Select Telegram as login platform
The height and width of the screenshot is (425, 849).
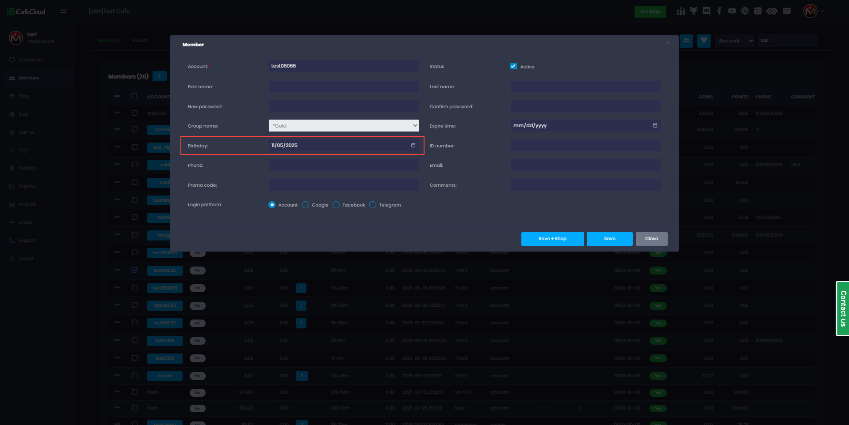373,205
